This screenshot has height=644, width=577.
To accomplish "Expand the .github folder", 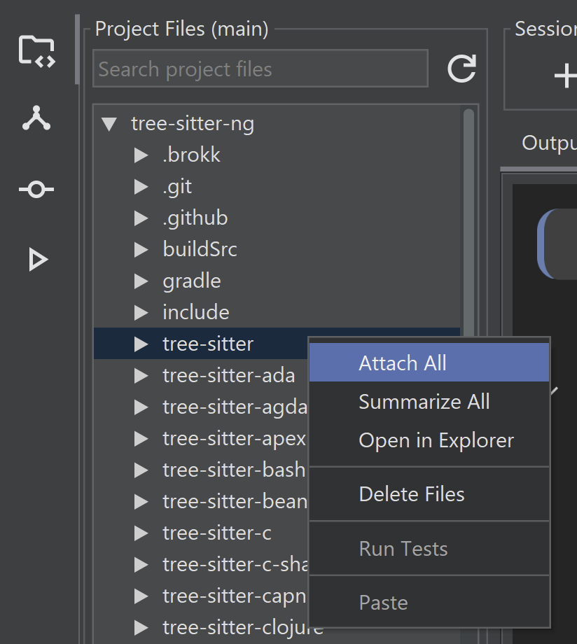I will [141, 218].
